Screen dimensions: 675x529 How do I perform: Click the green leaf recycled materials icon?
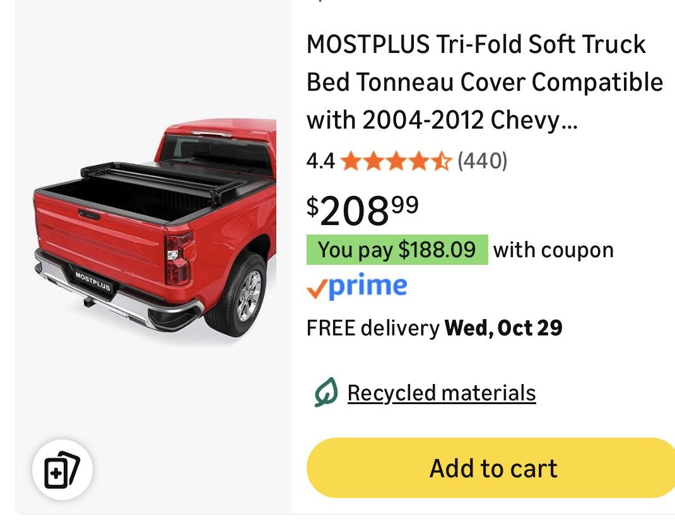(324, 392)
